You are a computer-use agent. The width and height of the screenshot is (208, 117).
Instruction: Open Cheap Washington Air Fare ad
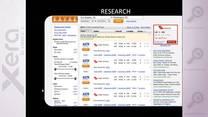point(163,90)
